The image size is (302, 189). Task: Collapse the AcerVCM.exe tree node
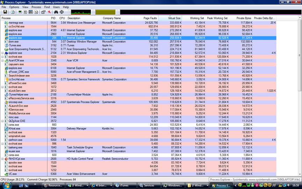(x=2, y=60)
